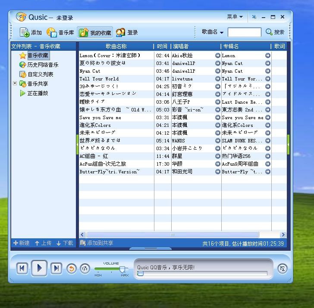Sort by 演唱者 column header

[x=196, y=46]
